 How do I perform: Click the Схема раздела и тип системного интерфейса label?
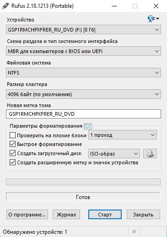point(62,41)
